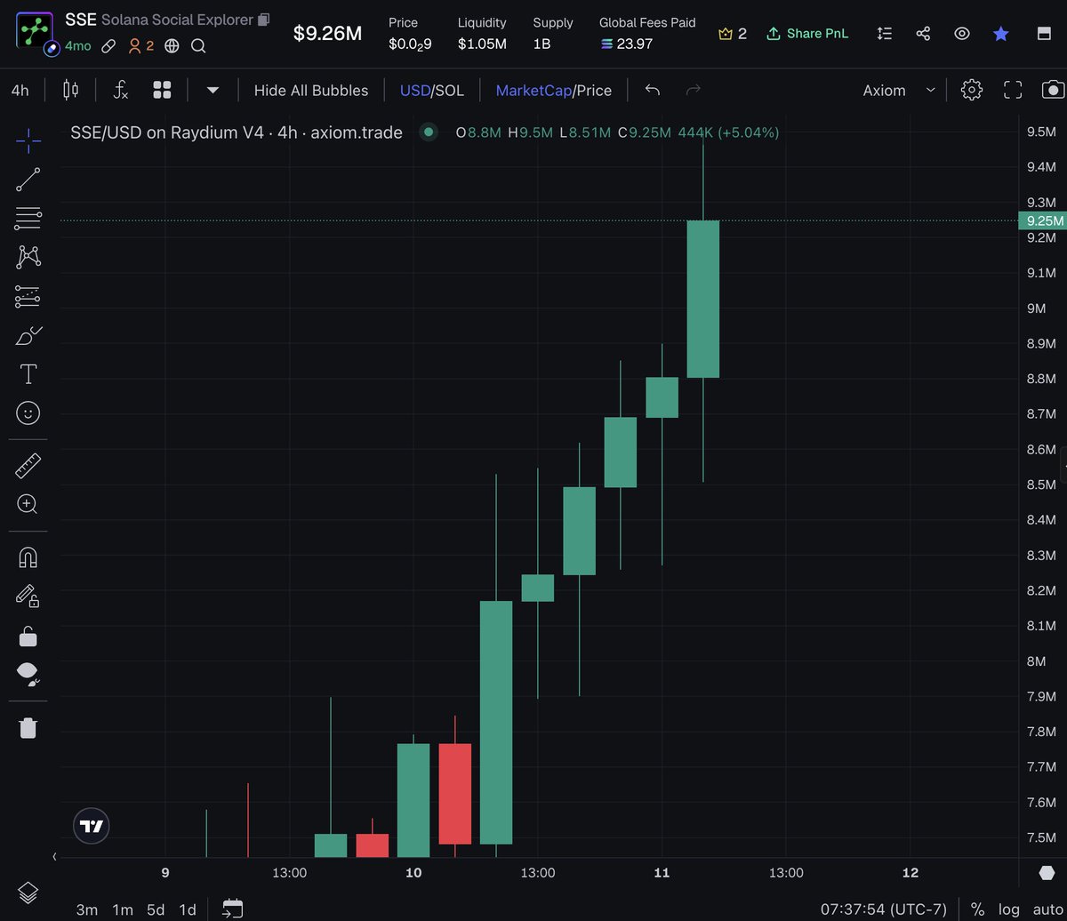Open the emoji icons tool

click(28, 413)
